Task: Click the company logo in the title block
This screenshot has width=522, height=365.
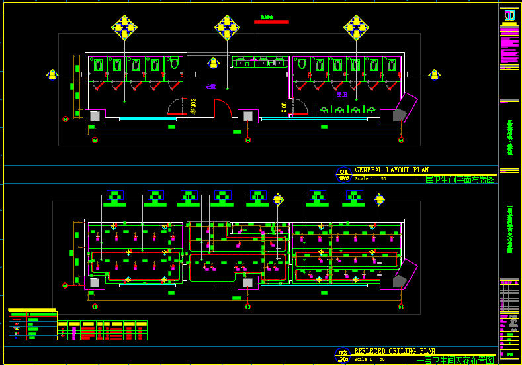Action: click(509, 15)
